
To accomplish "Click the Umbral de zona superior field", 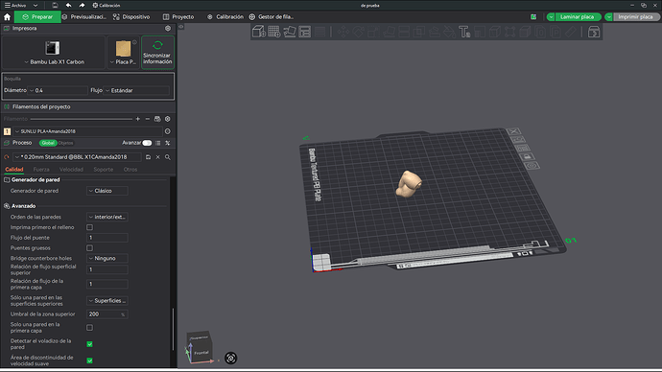I will (x=107, y=314).
